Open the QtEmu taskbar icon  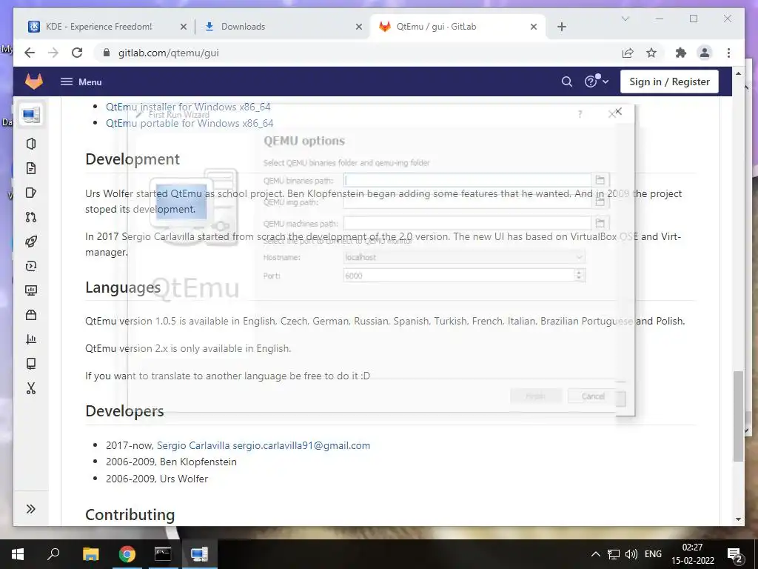pyautogui.click(x=199, y=554)
